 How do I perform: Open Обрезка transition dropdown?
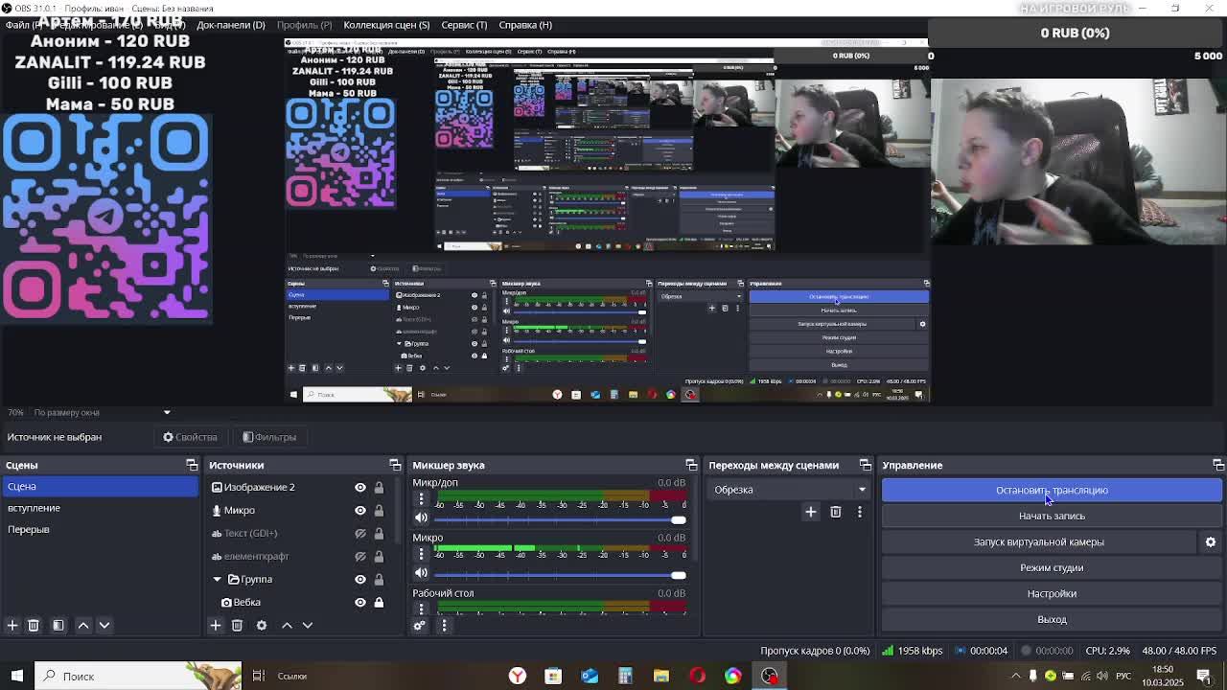click(x=790, y=490)
